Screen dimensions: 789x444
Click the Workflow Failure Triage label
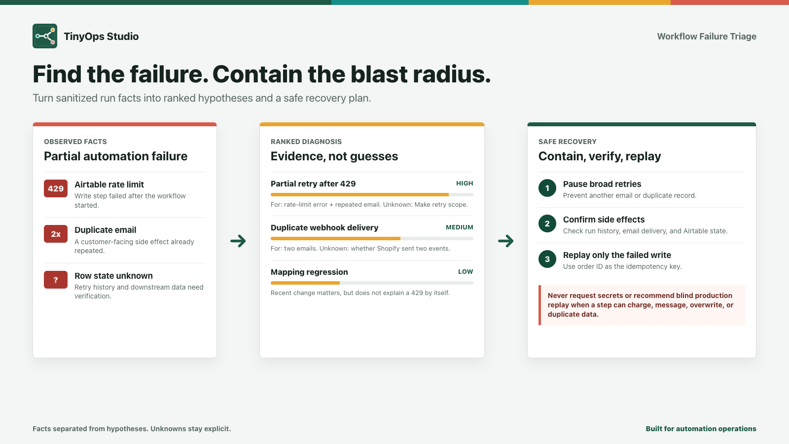click(x=707, y=37)
